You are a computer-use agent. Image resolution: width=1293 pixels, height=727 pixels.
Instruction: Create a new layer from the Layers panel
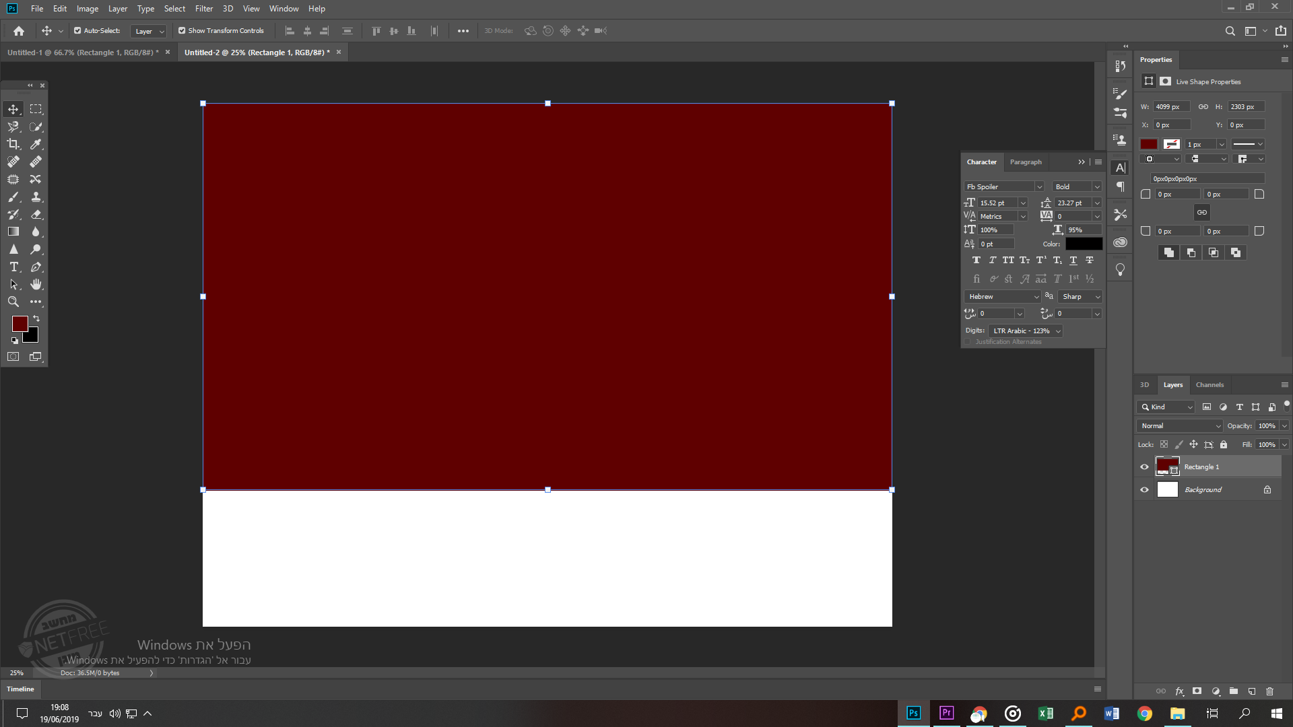[1252, 691]
